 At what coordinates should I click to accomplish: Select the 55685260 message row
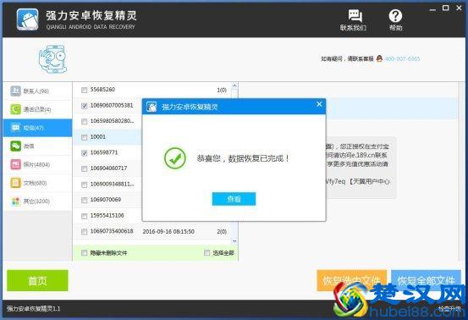[x=152, y=90]
